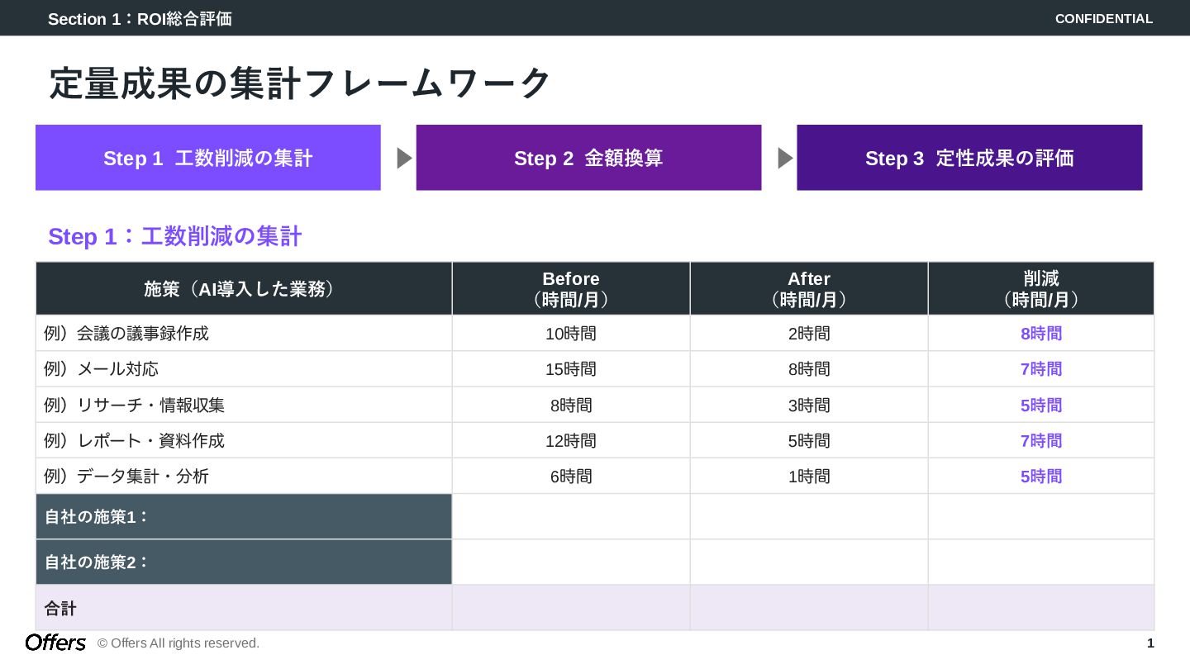Click the 削減 cell in the 合計 row
1190x669 pixels.
(1040, 608)
